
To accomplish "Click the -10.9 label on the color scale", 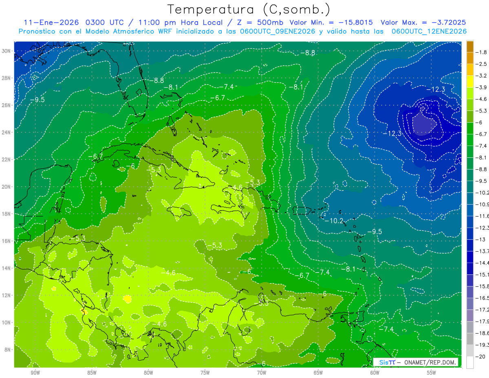I will tap(482, 204).
